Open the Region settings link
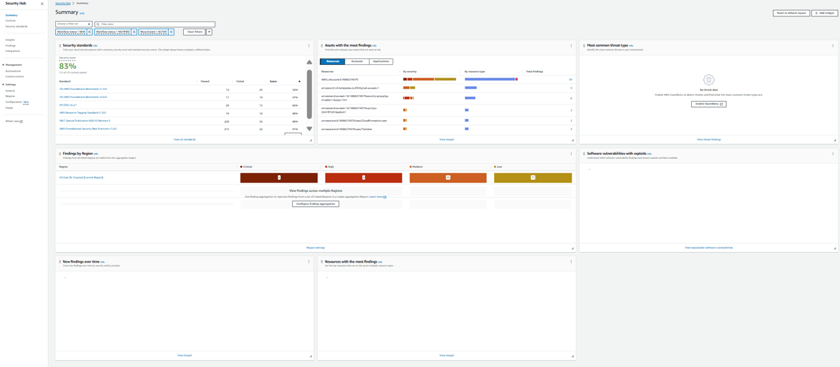This screenshot has height=367, width=840. point(316,248)
